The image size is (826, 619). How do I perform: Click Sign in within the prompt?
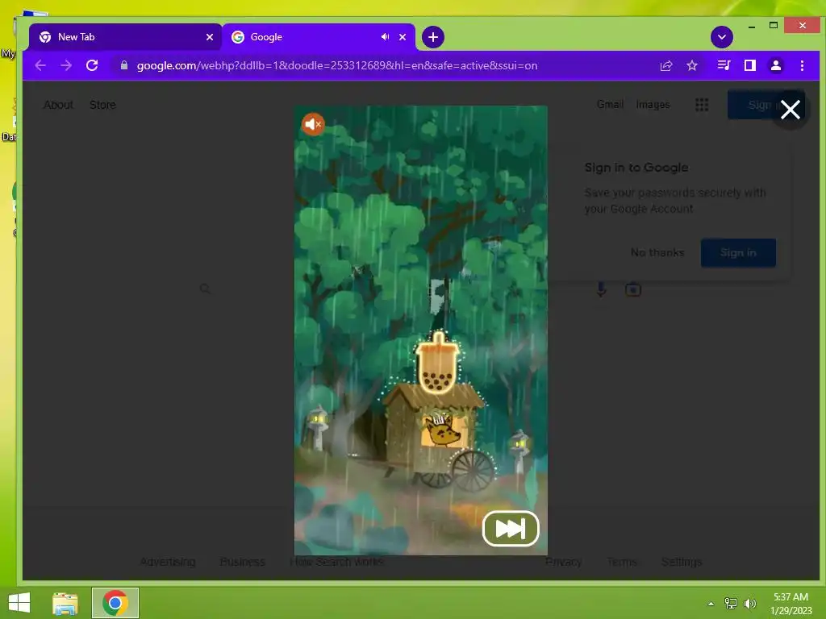(738, 252)
